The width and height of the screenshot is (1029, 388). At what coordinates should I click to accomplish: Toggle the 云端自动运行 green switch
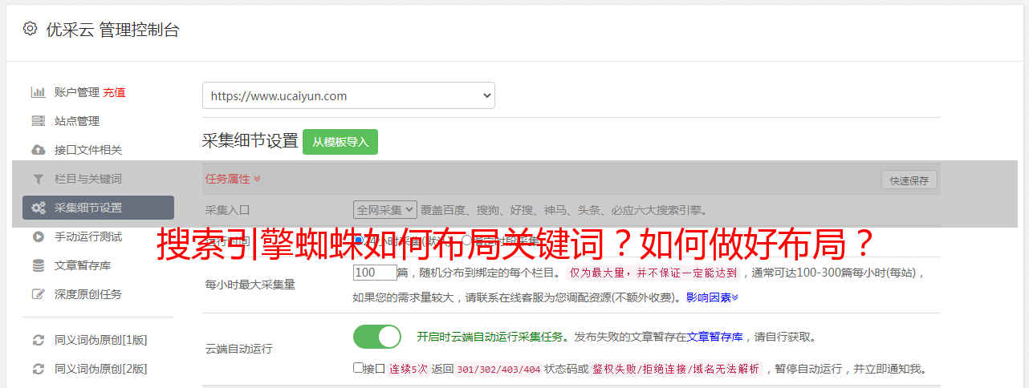tap(377, 337)
